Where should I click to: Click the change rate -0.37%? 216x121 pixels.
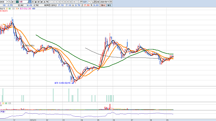point(10,5)
